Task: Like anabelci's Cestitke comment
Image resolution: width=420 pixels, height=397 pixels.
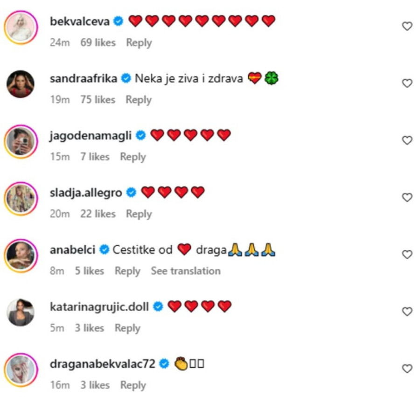Action: [x=407, y=255]
